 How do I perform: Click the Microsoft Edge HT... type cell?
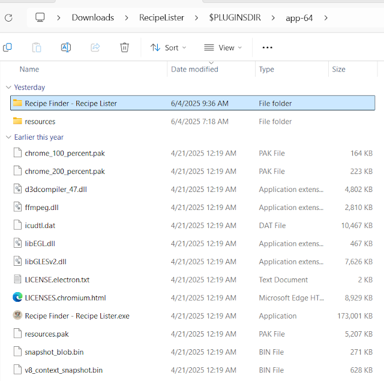coord(292,298)
